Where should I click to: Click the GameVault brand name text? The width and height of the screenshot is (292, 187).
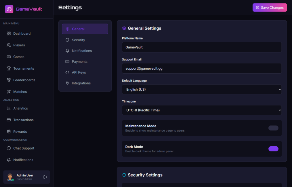(x=29, y=9)
